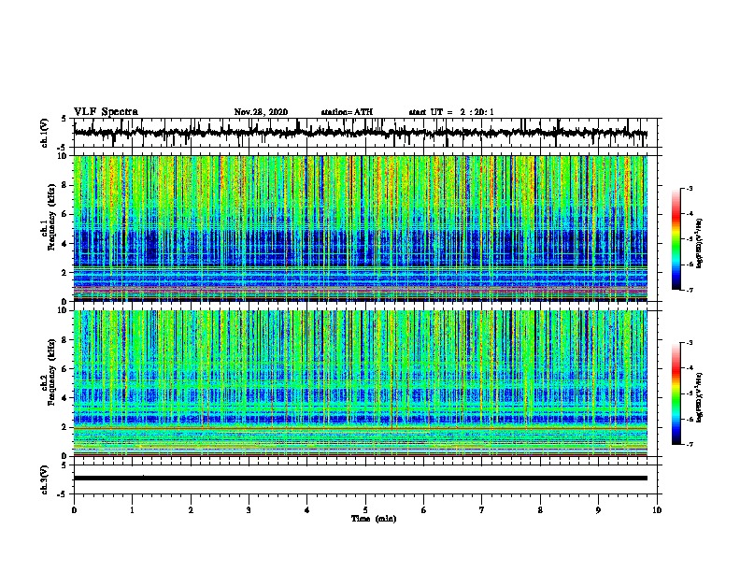Click the ch.1 spectrogram panel

point(360,228)
